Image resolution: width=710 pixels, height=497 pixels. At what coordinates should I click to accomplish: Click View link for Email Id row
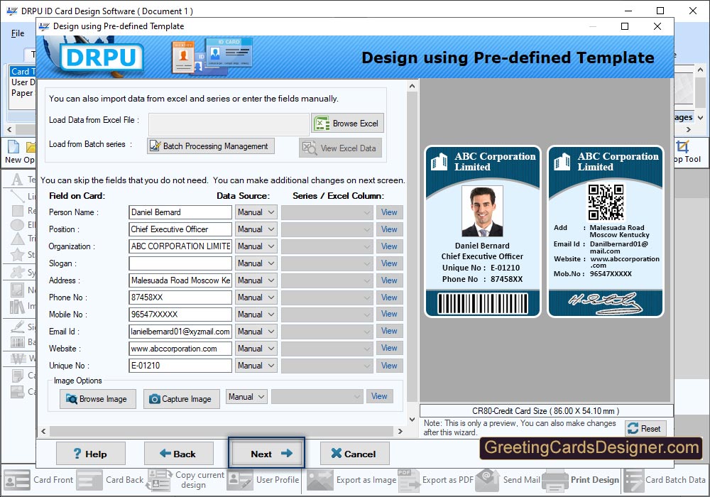pos(389,332)
